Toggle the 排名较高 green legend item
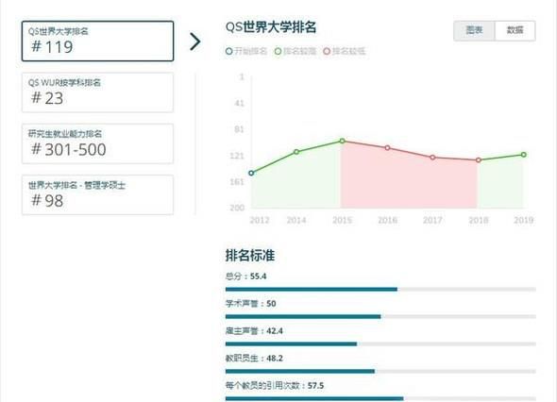Screen dimensions: 557x402 pyautogui.click(x=295, y=51)
